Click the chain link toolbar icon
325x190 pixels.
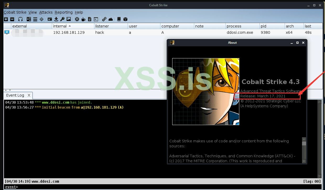[x=104, y=19]
